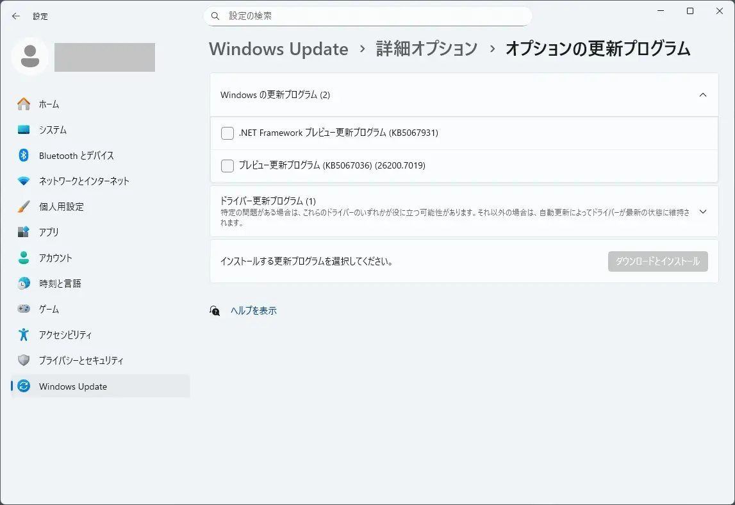Check the .NET Framework preview update KB5067931
735x505 pixels.
tap(227, 133)
